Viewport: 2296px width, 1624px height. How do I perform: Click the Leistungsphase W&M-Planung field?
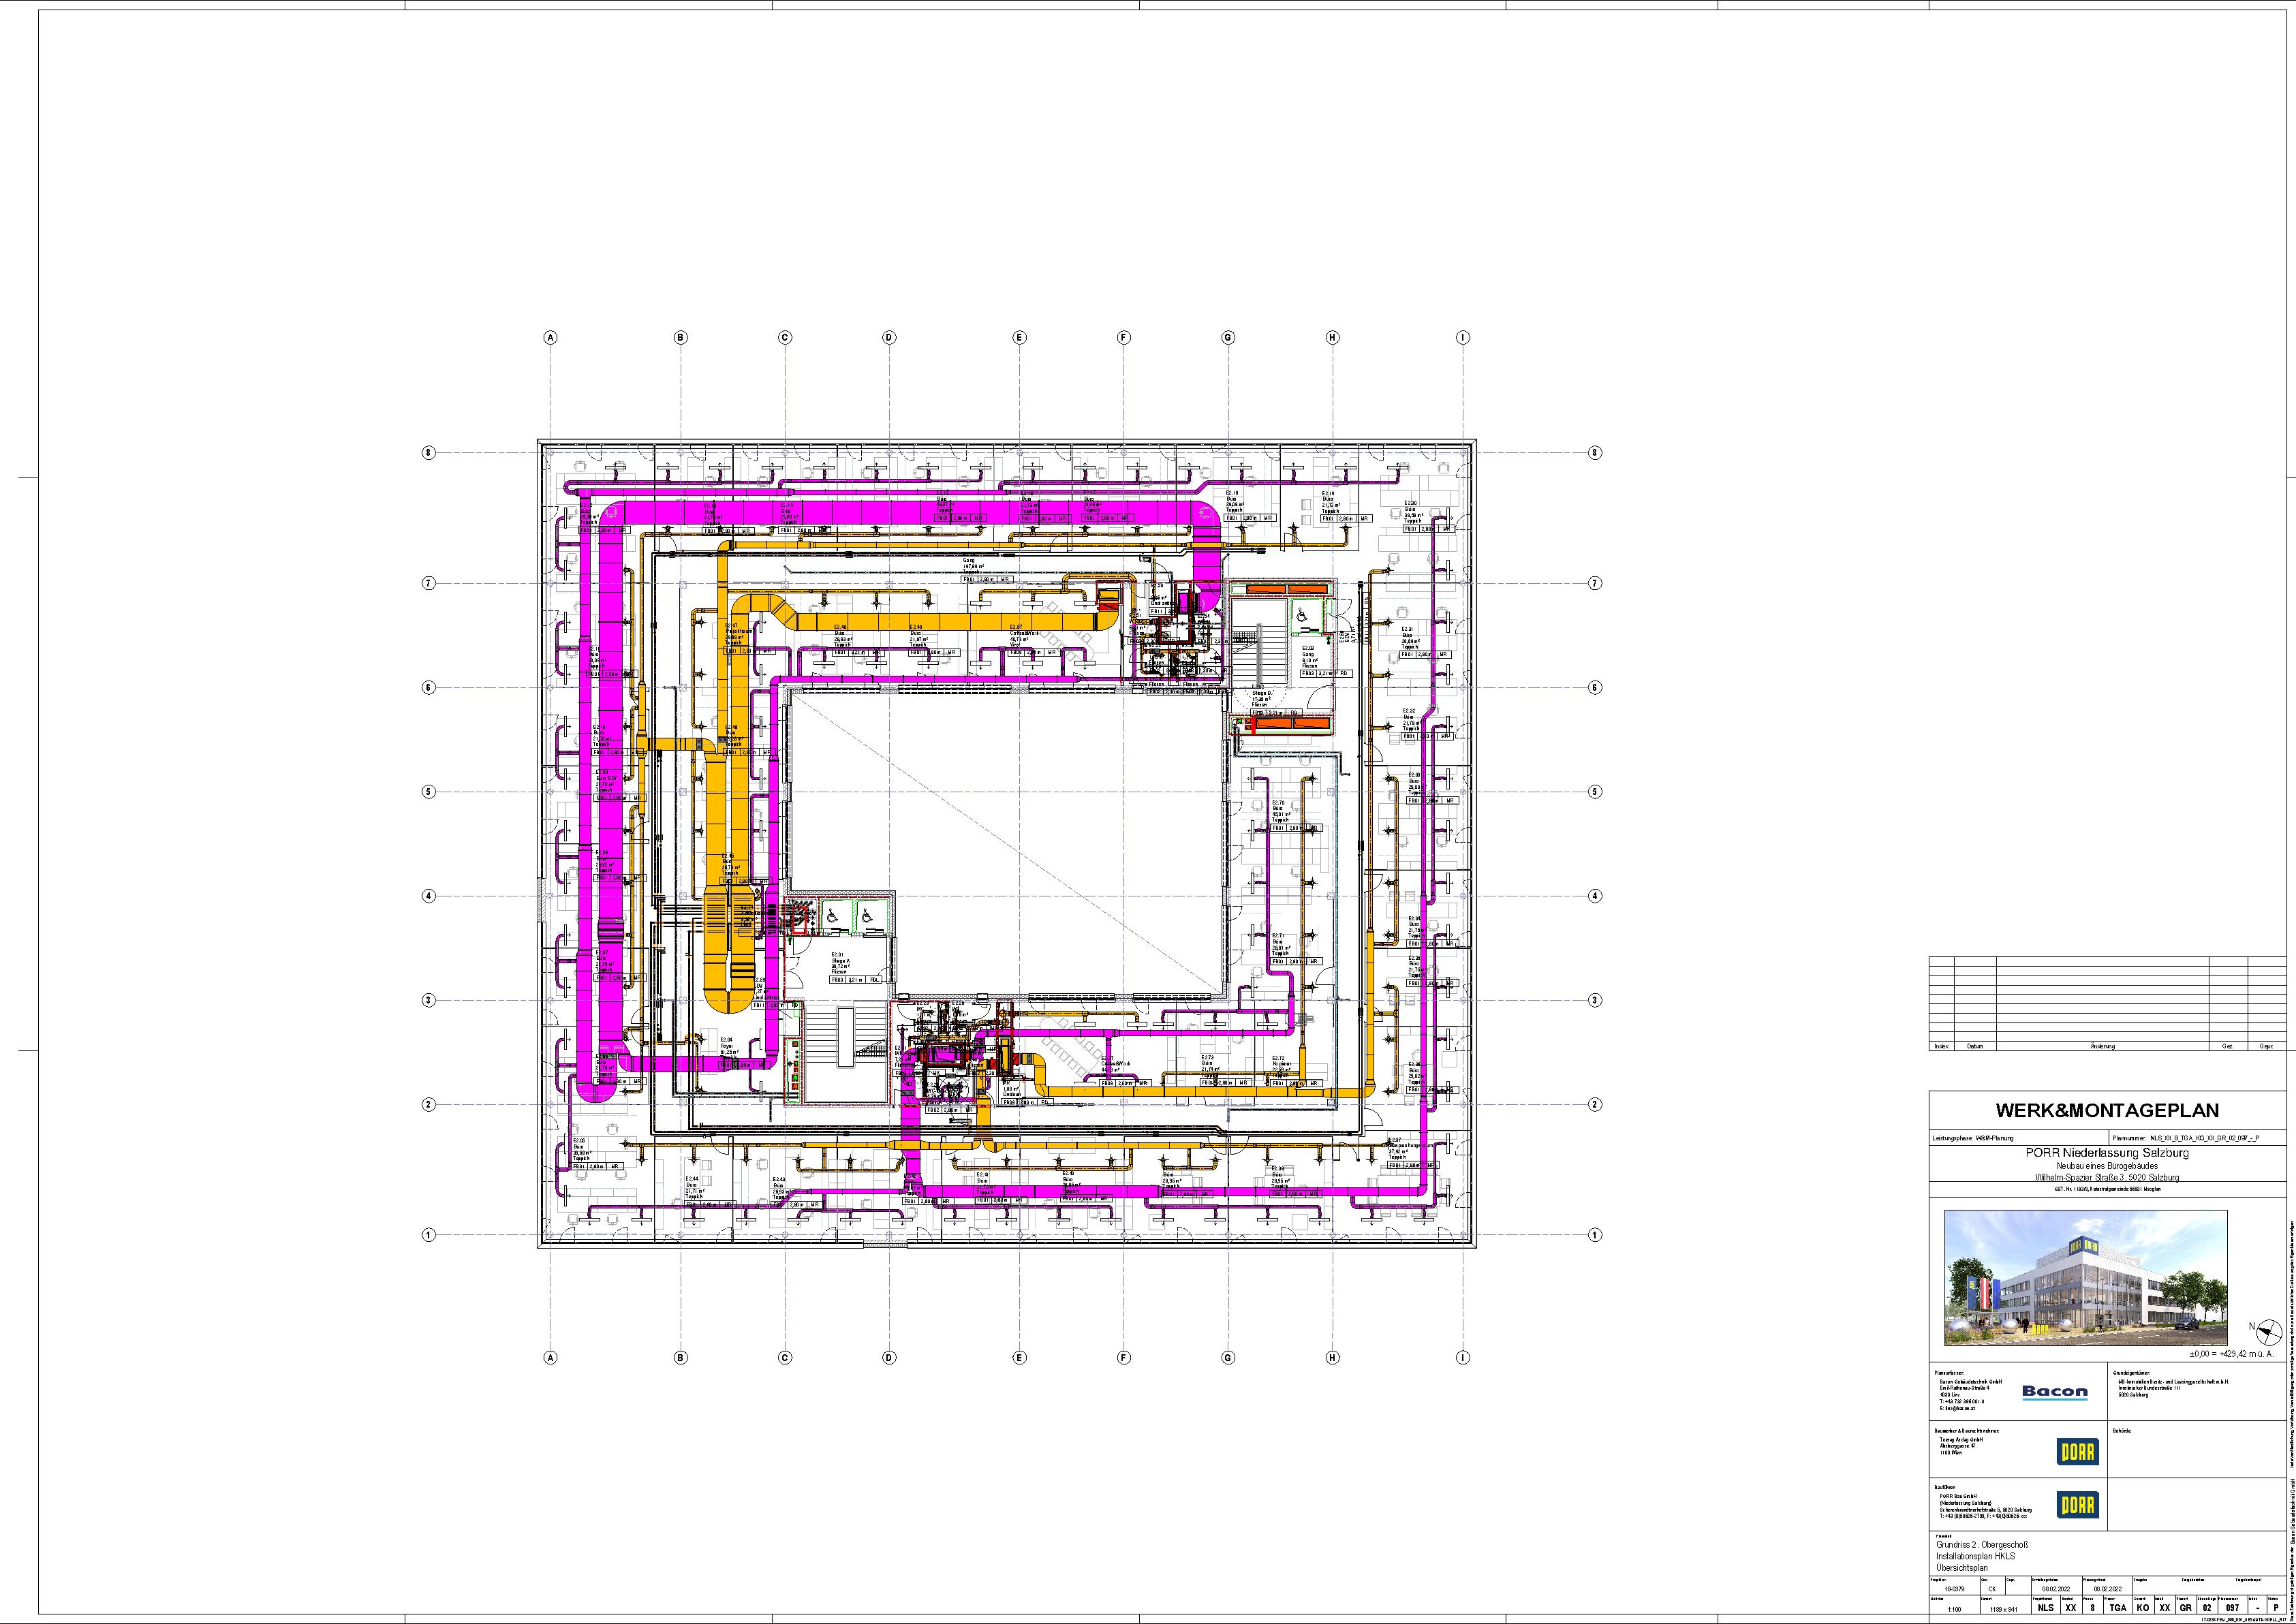pyautogui.click(x=1976, y=1138)
